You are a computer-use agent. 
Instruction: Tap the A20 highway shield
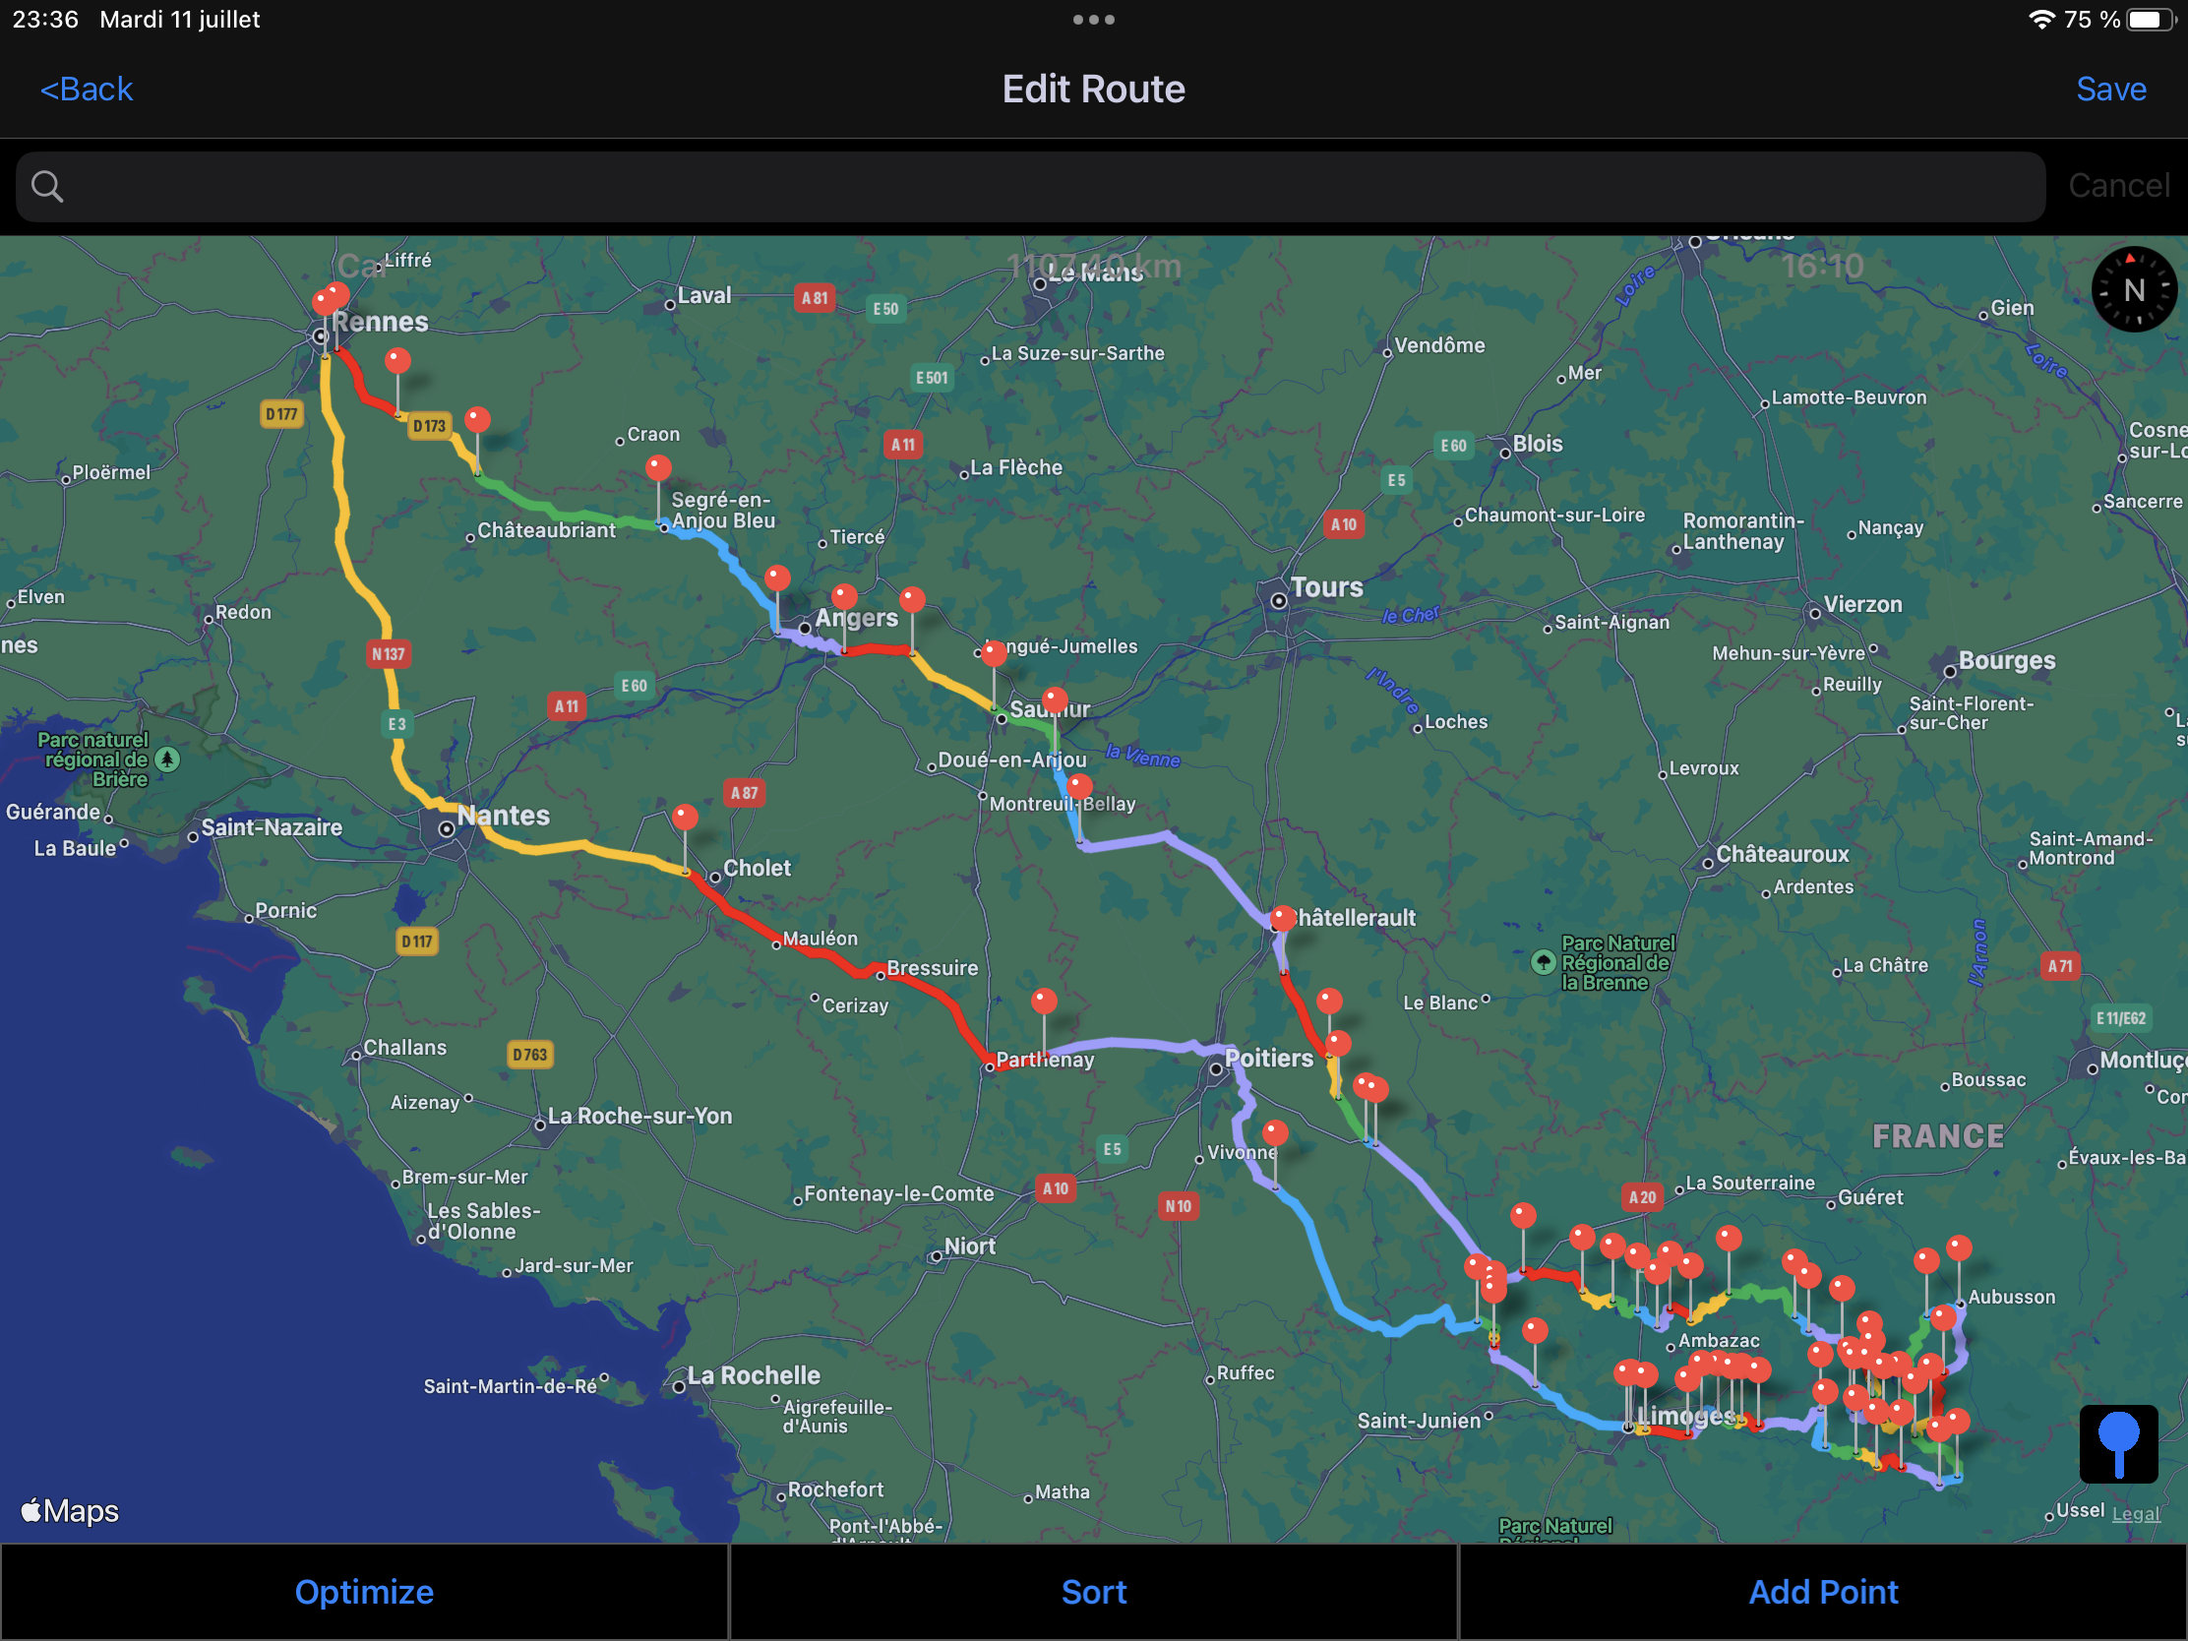(1642, 1198)
